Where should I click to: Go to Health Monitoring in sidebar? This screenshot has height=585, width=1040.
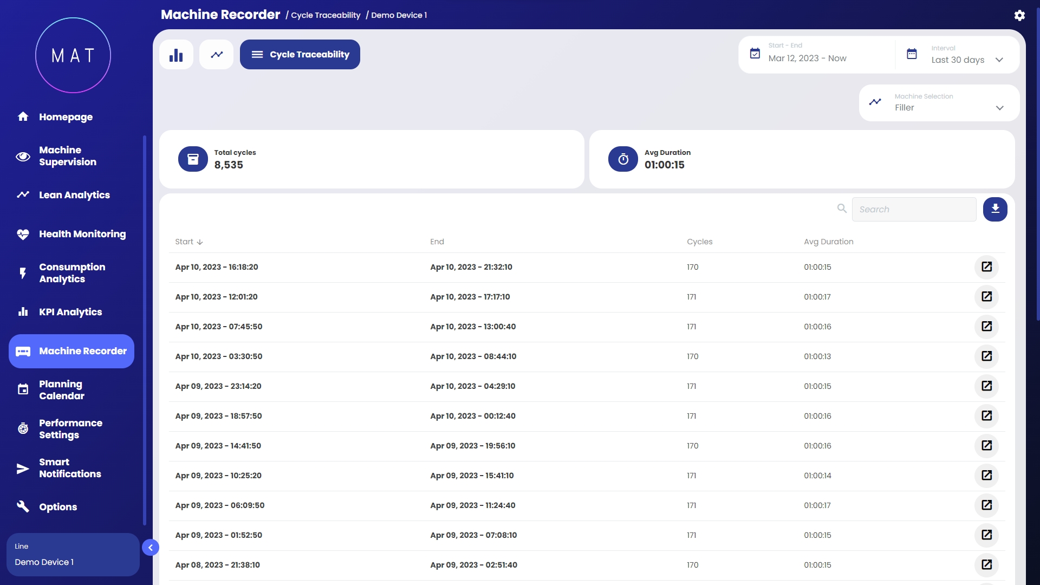(82, 234)
